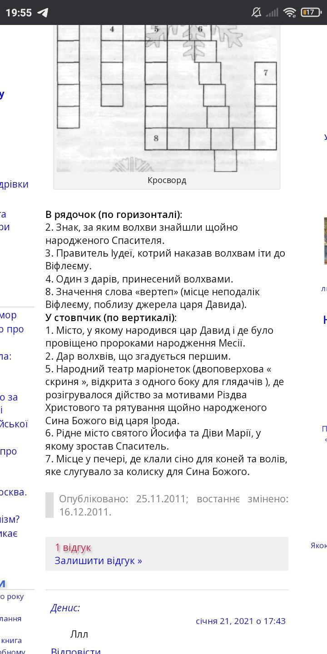
Task: Open comment date січня 21, 2021 link
Action: click(x=241, y=621)
